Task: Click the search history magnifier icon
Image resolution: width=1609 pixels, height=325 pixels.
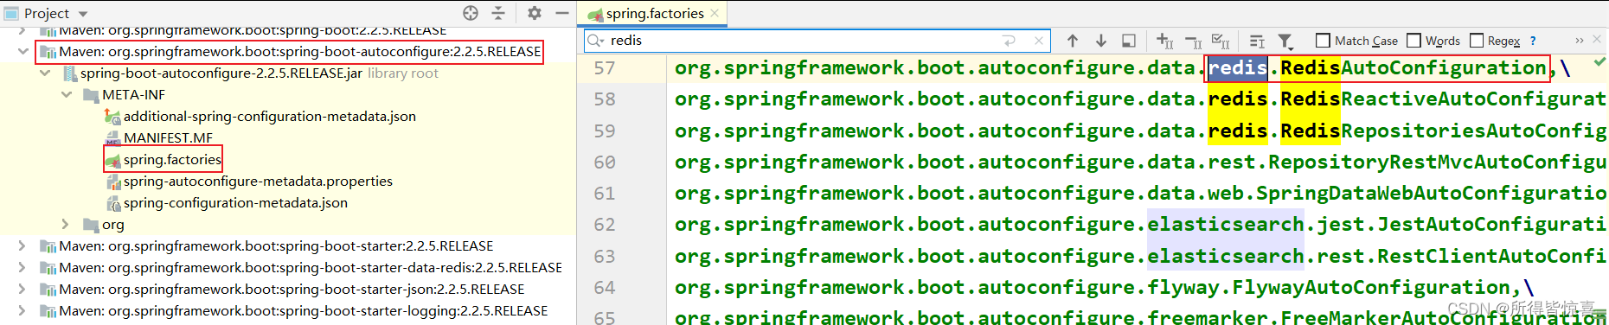Action: tap(595, 41)
